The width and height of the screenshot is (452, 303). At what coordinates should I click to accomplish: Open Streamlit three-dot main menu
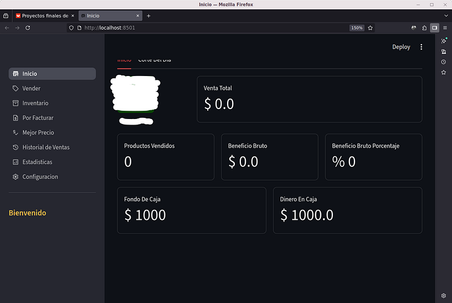coord(421,47)
